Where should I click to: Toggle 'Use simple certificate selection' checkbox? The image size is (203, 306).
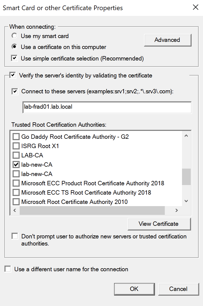[14, 58]
